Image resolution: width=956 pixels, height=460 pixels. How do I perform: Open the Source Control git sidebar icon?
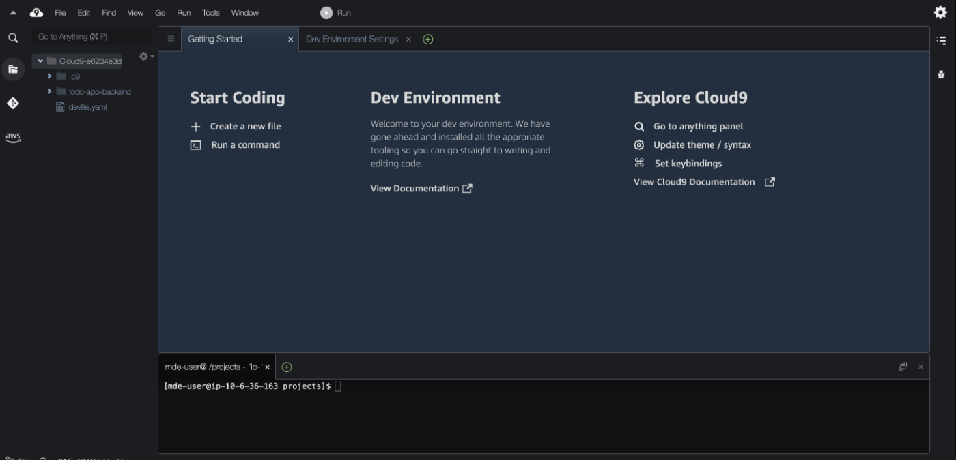13,103
